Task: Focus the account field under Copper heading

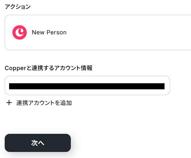Action: 87,85
